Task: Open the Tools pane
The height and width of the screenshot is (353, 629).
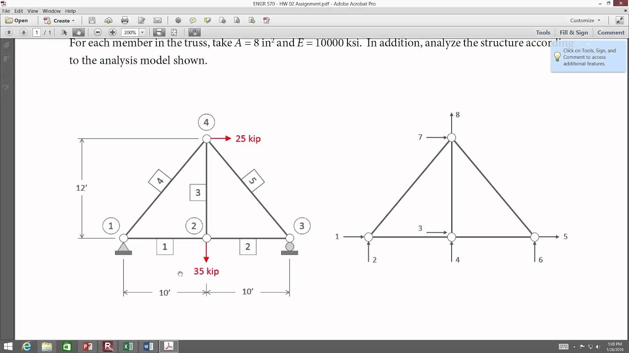Action: [543, 32]
